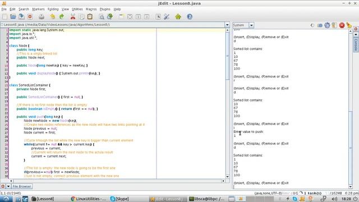Click the volume speaker tray icon
This screenshot has width=359, height=202.
coord(334,199)
